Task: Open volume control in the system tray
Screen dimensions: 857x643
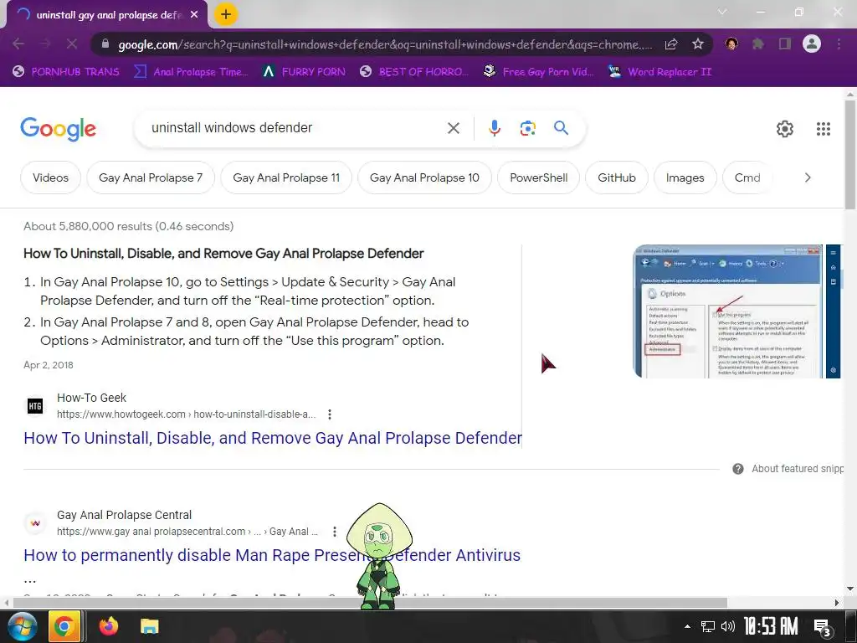Action: 728,626
